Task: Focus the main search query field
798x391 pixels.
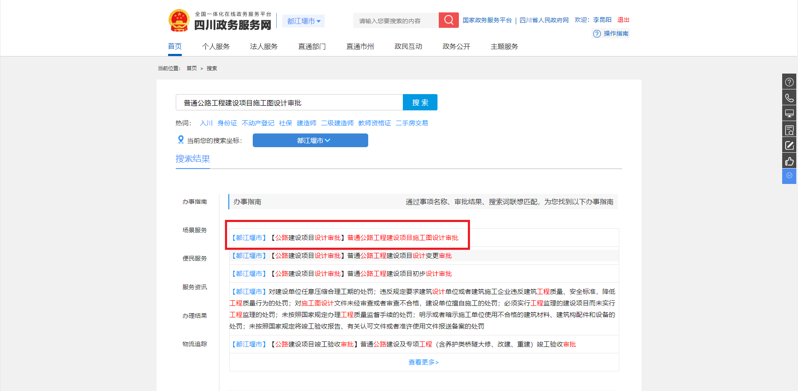Action: coord(289,102)
